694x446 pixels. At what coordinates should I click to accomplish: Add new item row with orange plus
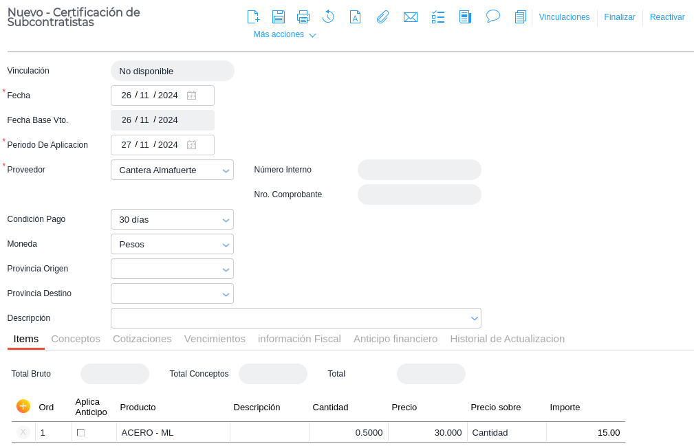pyautogui.click(x=23, y=406)
